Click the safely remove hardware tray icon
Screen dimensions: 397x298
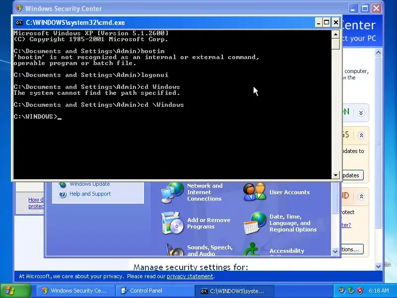coord(351,291)
